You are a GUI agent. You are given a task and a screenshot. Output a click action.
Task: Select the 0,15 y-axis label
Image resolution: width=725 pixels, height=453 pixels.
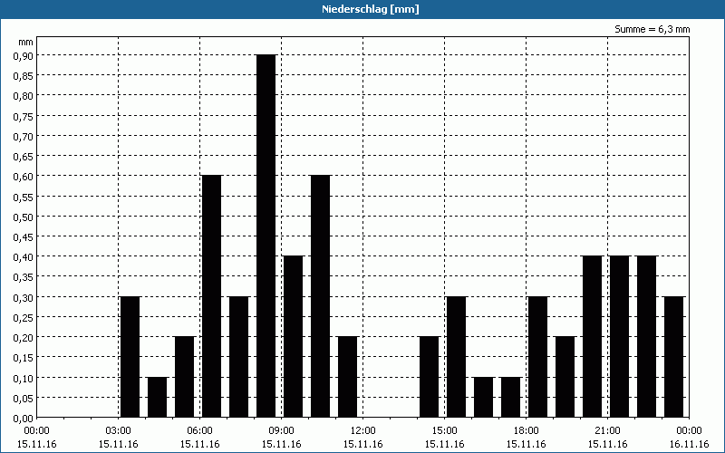point(24,357)
